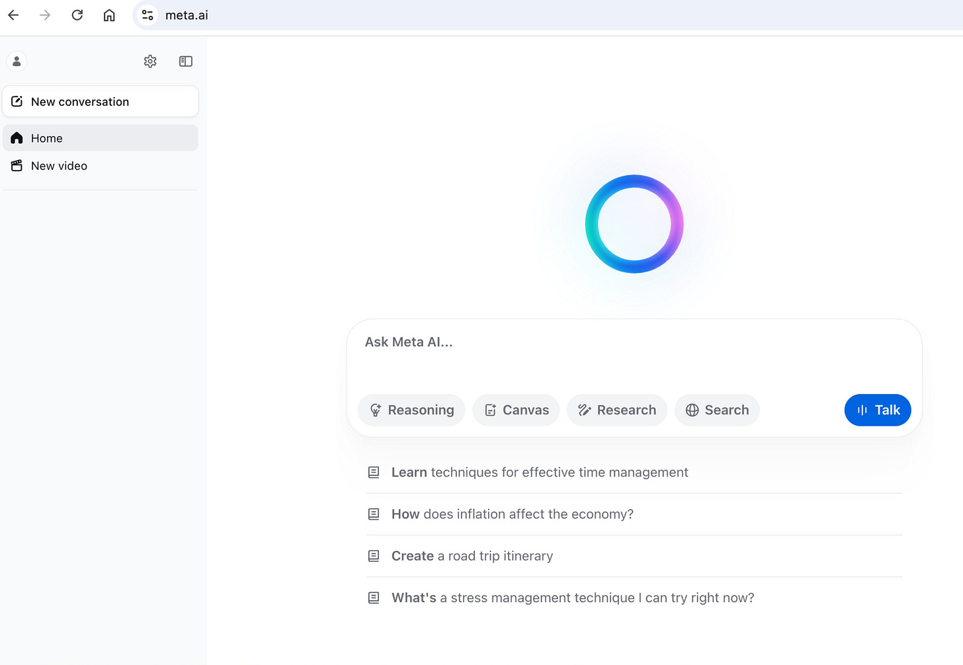
Task: Click the glowing Meta AI ring logo
Action: click(x=634, y=224)
